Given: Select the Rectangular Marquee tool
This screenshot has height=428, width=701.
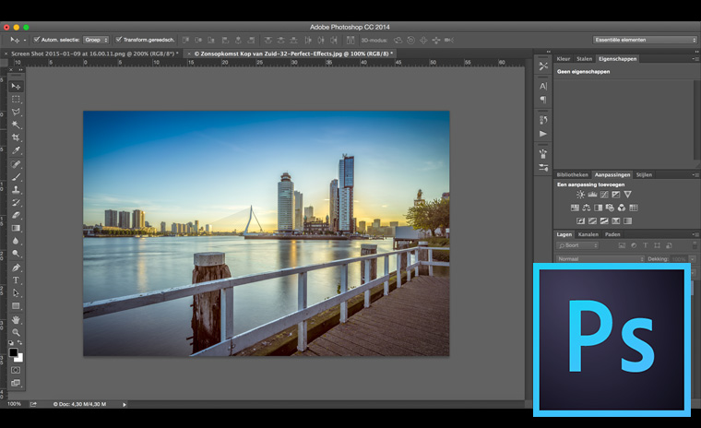Looking at the screenshot, I should [x=16, y=99].
